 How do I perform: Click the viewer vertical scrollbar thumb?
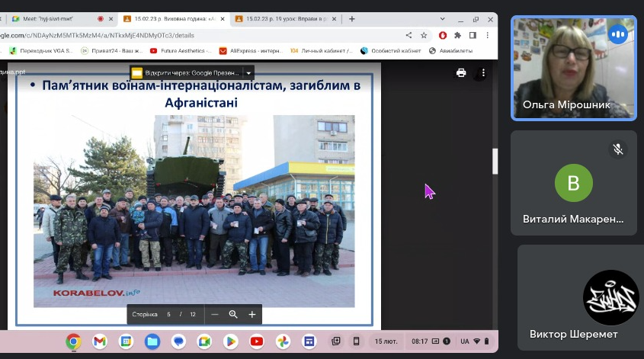[x=495, y=161]
